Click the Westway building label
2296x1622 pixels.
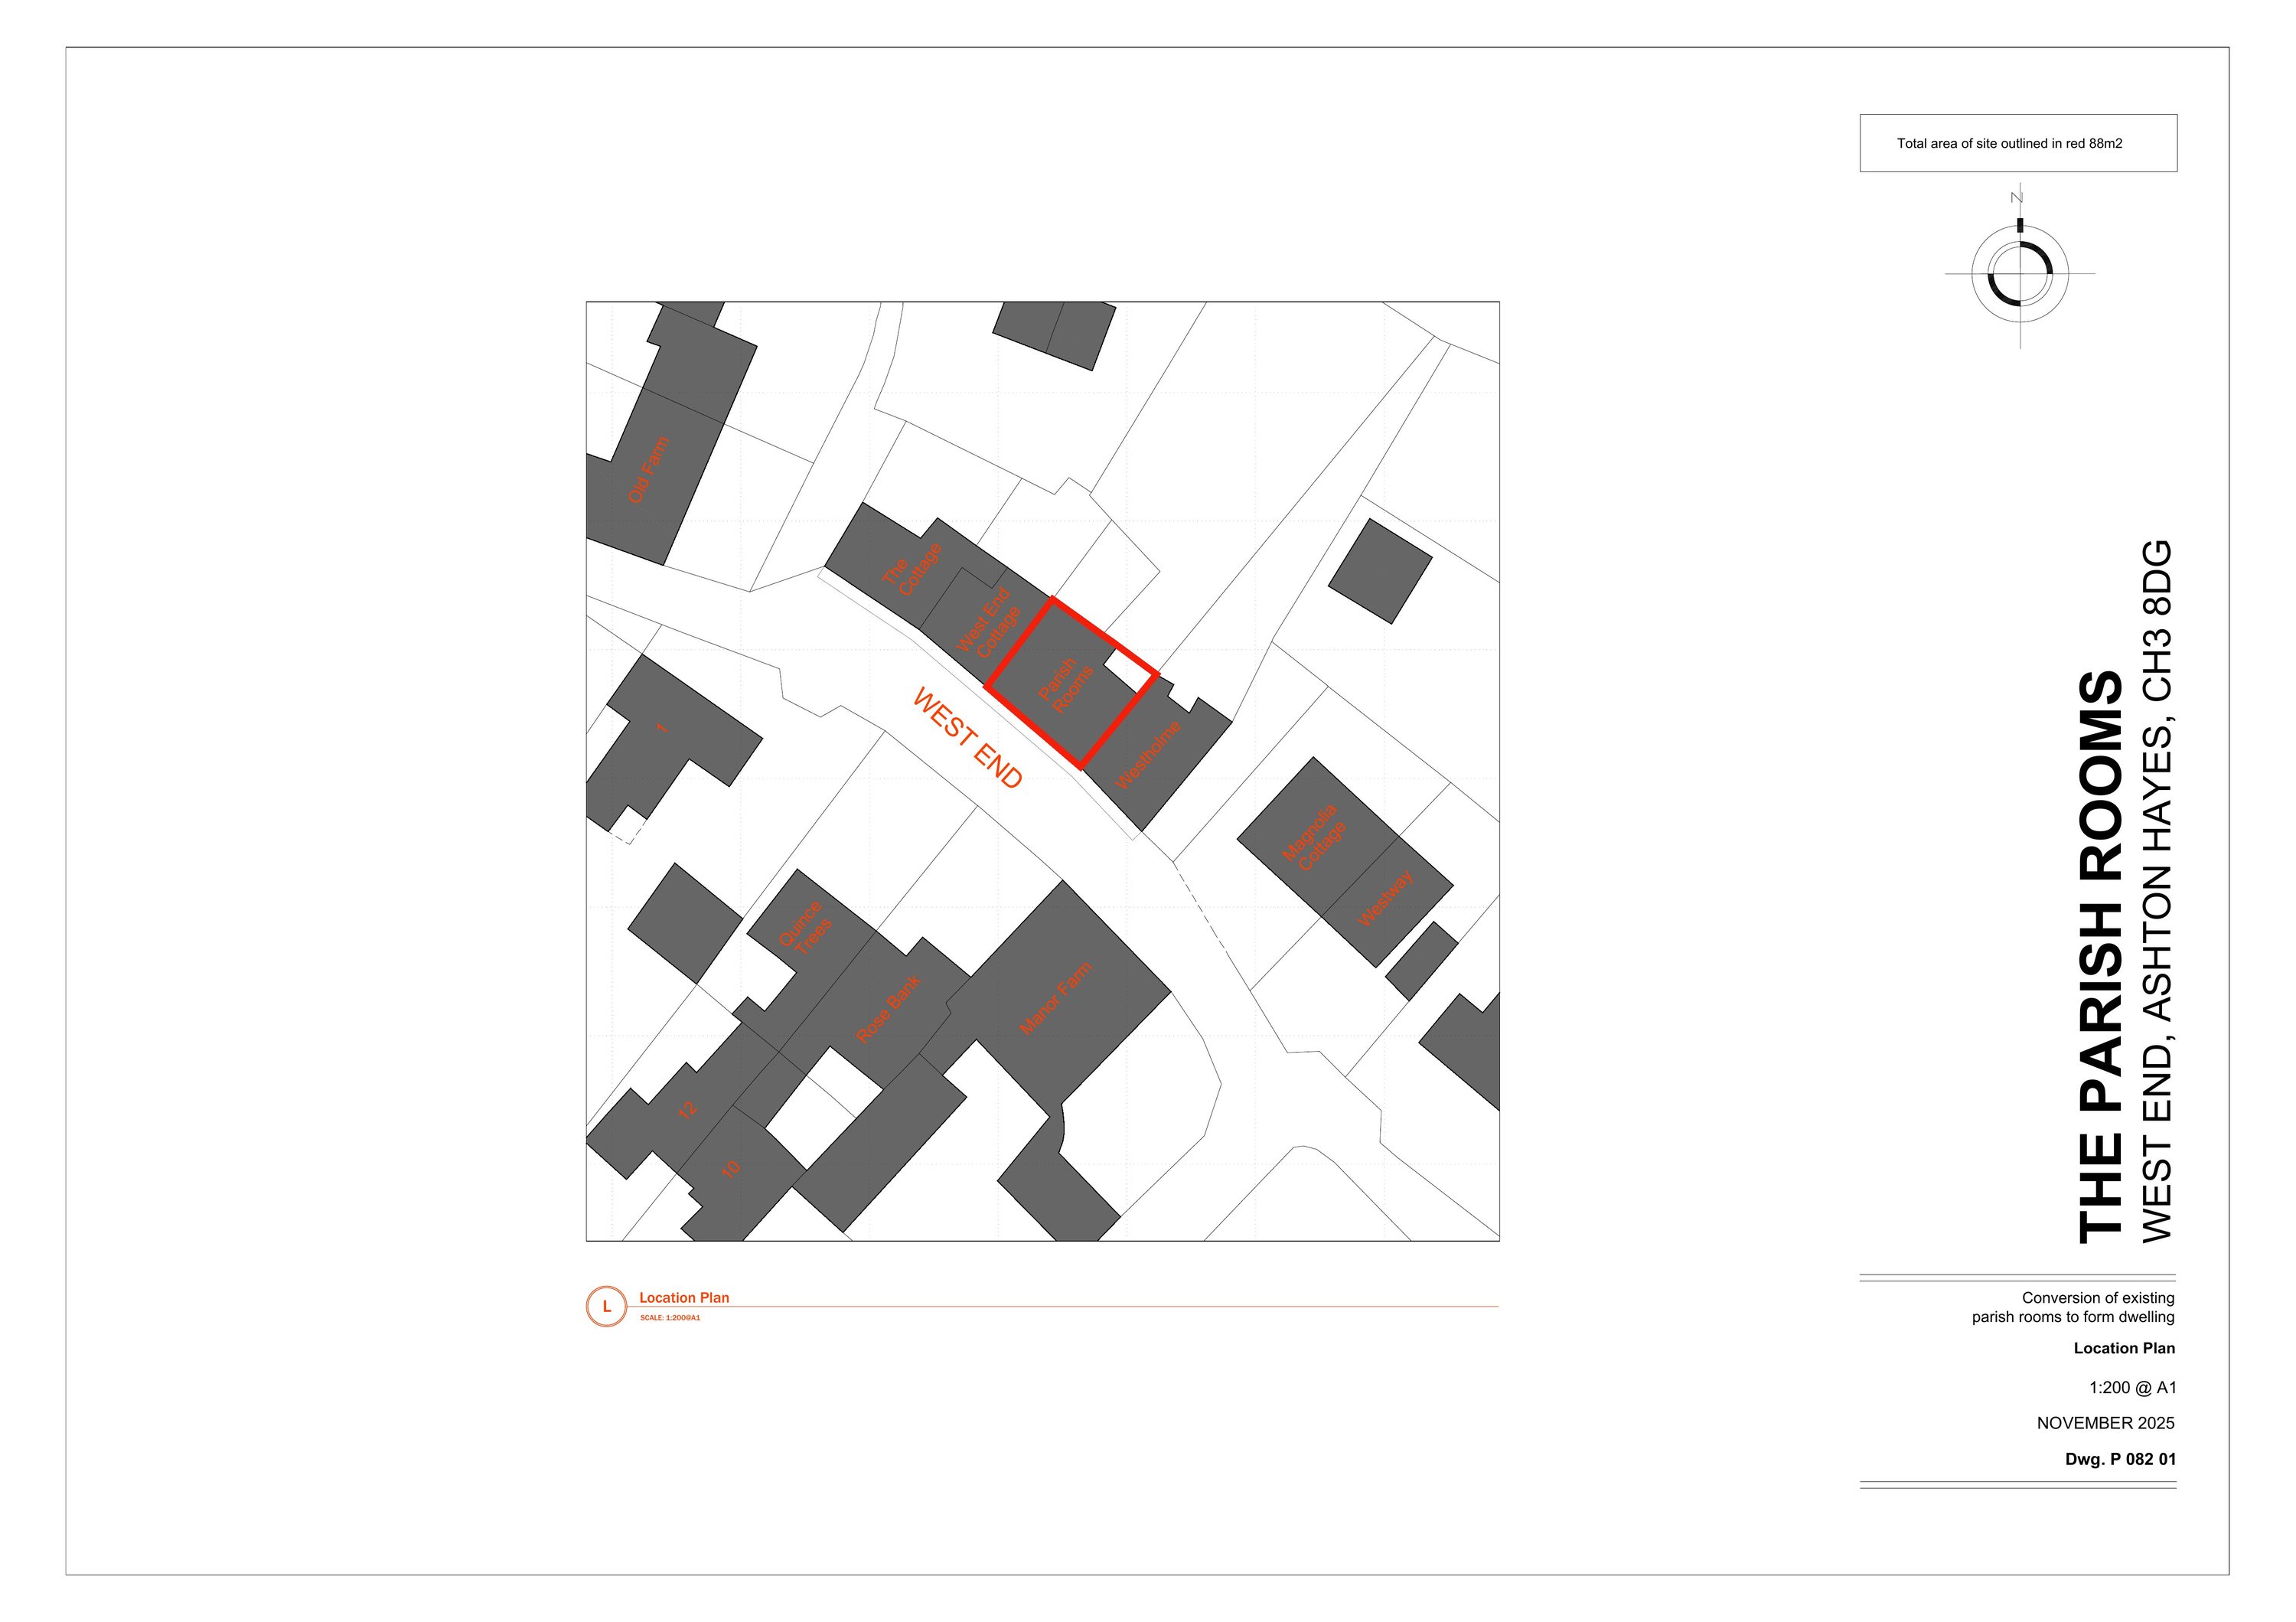[1385, 898]
